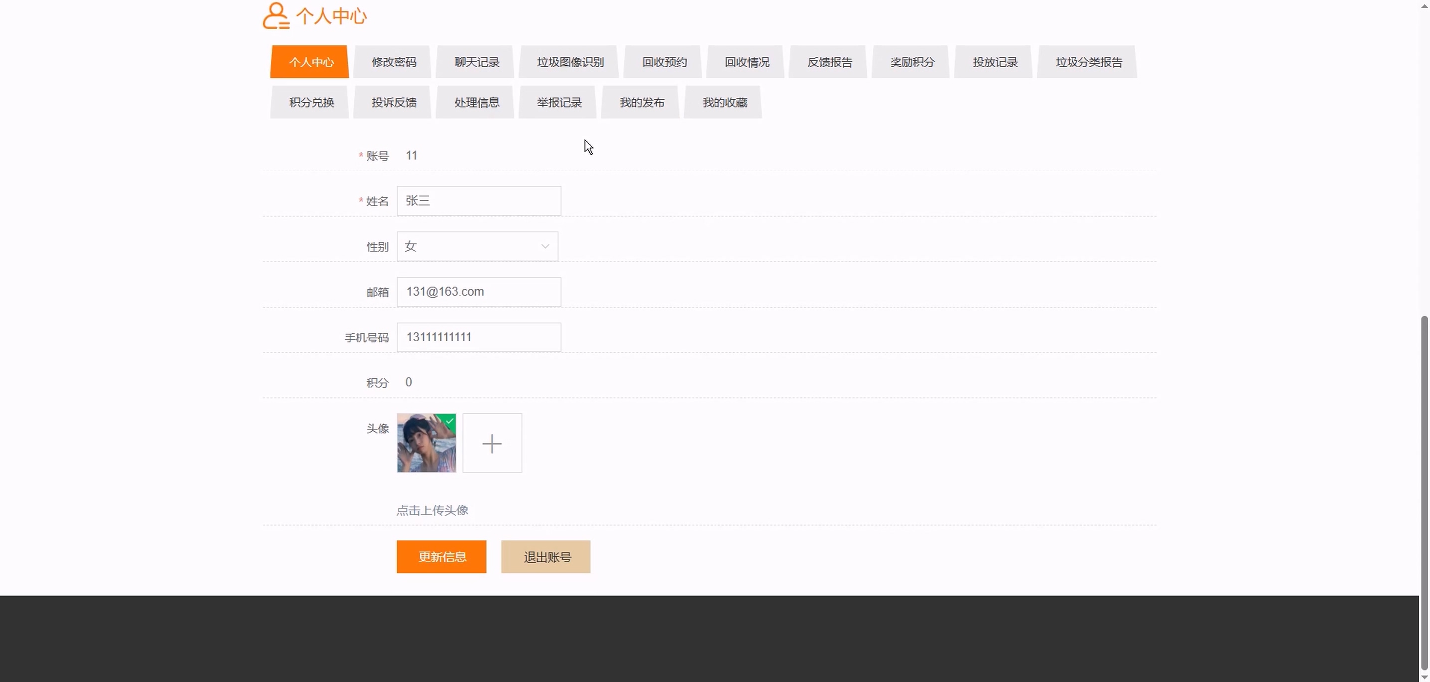The image size is (1430, 682).
Task: Click the 更新信息 button
Action: tap(441, 556)
